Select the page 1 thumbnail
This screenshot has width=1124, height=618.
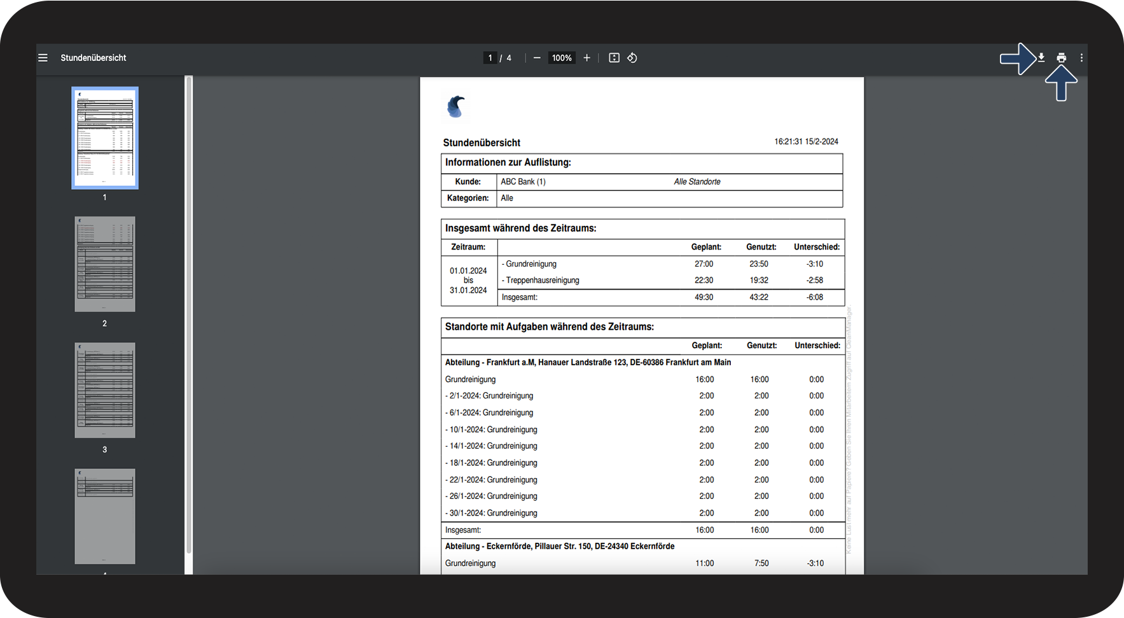click(105, 138)
